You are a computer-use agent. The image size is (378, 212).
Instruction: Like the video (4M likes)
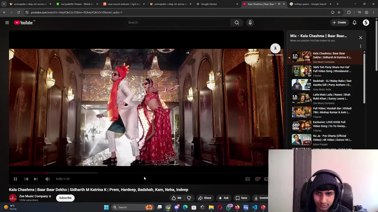(x=177, y=198)
